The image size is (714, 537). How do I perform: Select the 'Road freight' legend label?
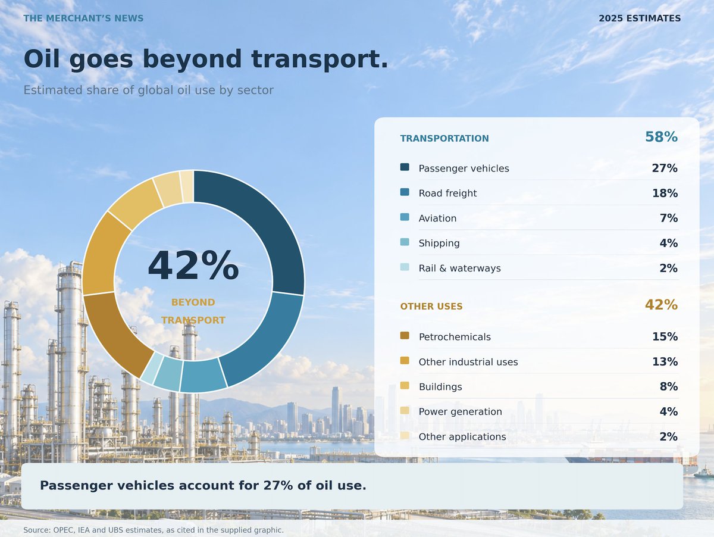[x=447, y=193]
